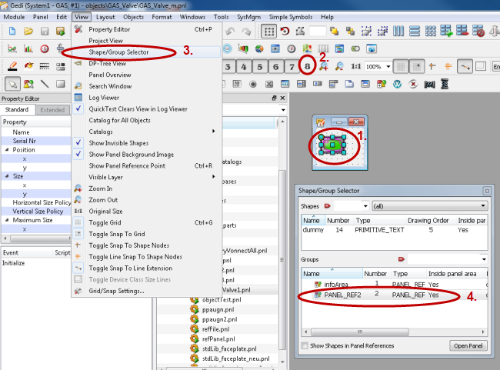Click the new panel file icon
The height and width of the screenshot is (370, 500).
11,32
